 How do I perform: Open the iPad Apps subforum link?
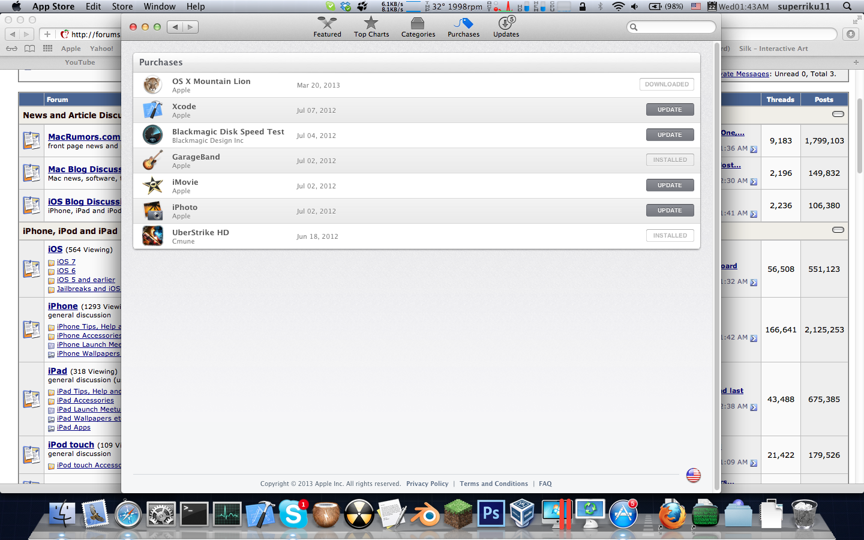tap(74, 427)
